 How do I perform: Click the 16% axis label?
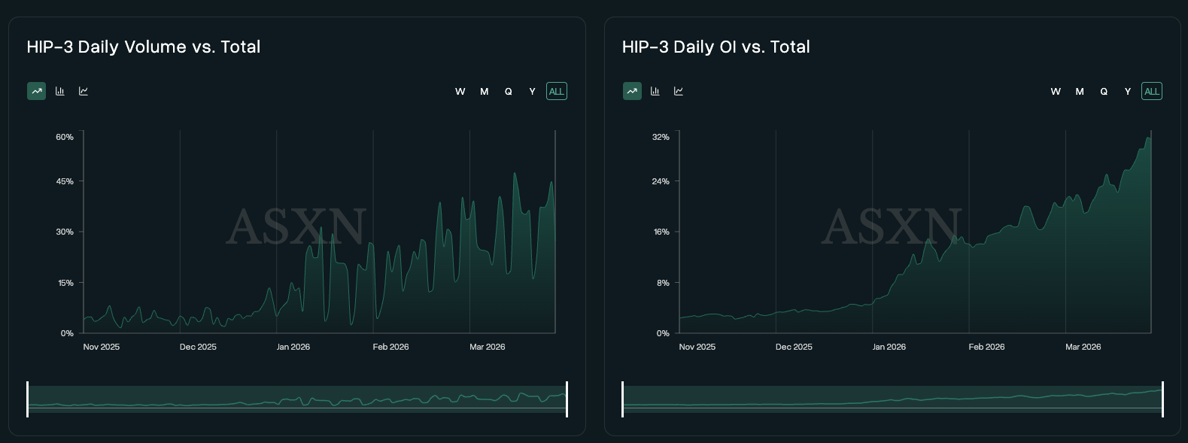(x=661, y=232)
